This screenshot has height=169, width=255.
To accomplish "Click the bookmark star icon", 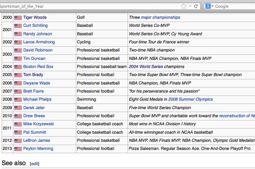I will (183, 6).
